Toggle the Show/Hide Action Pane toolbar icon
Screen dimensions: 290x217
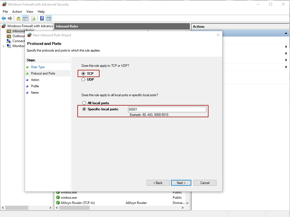(49, 18)
